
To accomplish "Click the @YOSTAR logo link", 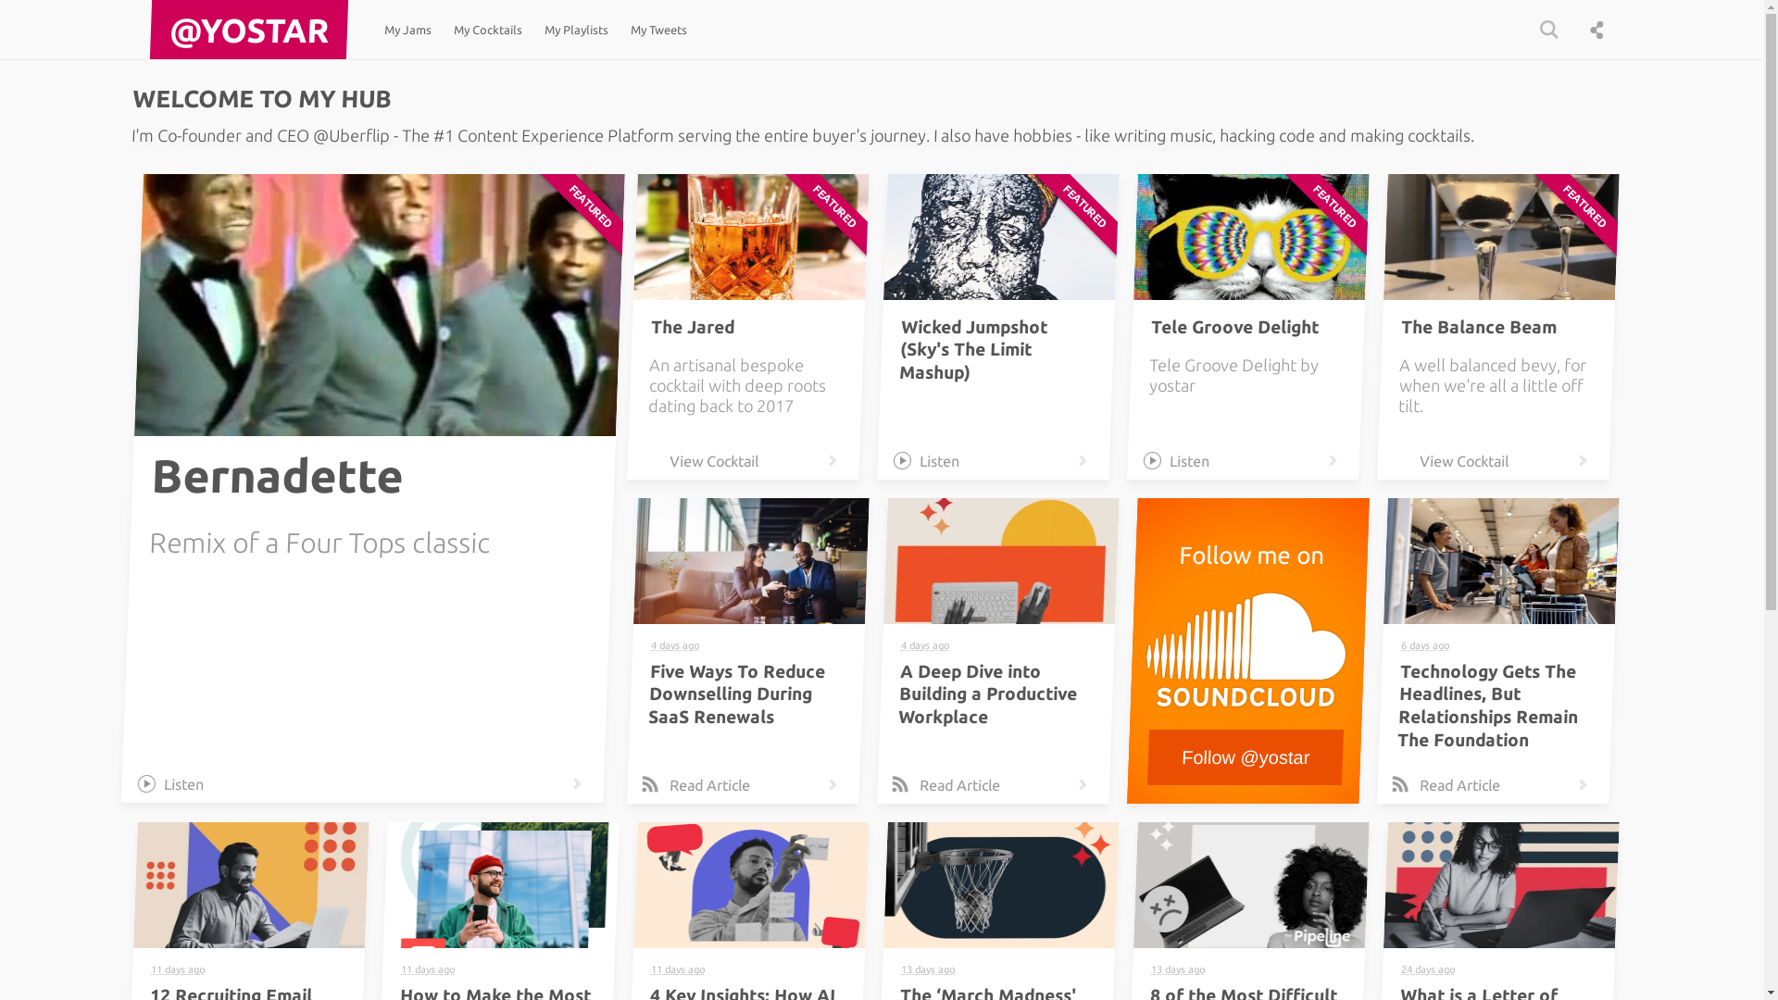I will [249, 30].
